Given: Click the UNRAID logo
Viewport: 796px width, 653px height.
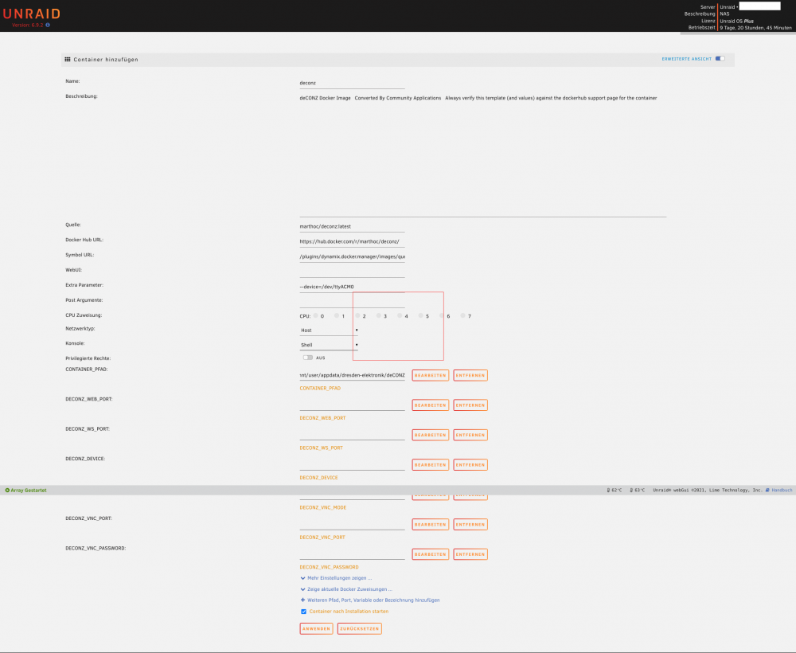Looking at the screenshot, I should click(32, 14).
